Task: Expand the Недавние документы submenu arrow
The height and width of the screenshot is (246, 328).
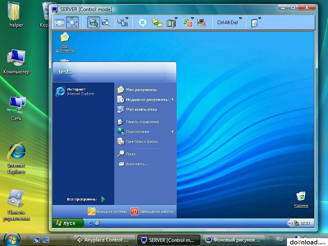Action: coord(173,99)
